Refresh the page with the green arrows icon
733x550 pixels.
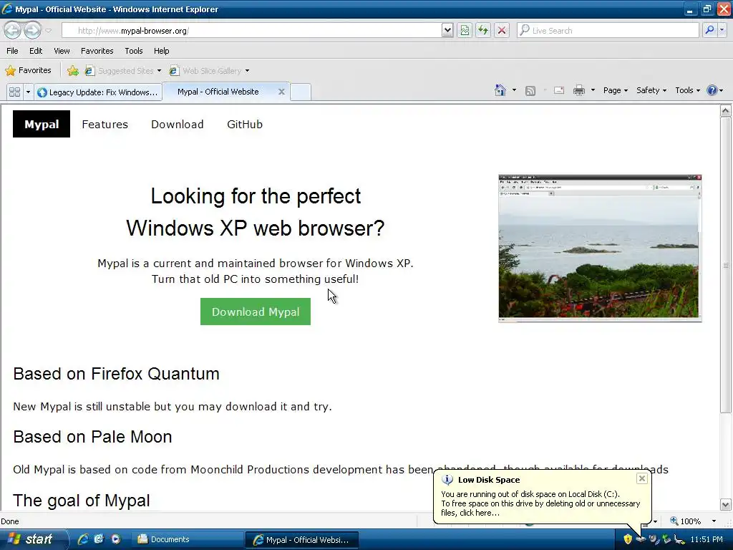coord(483,30)
